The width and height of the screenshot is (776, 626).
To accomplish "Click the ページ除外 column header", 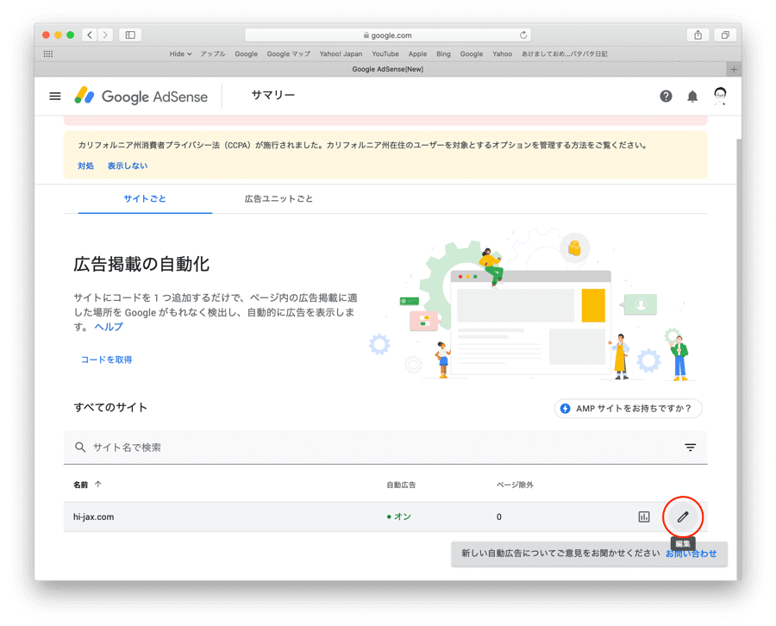I will click(x=515, y=485).
